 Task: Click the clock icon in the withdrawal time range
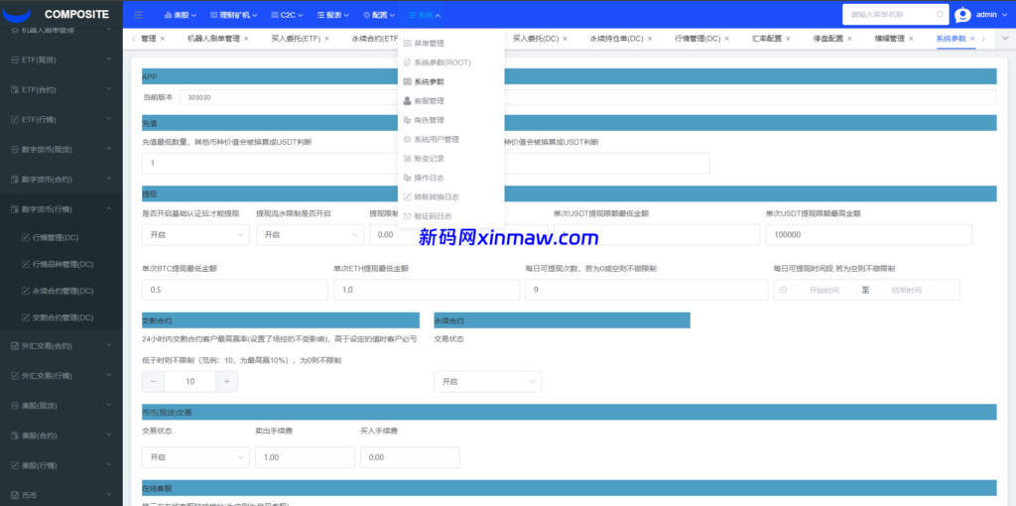[784, 290]
